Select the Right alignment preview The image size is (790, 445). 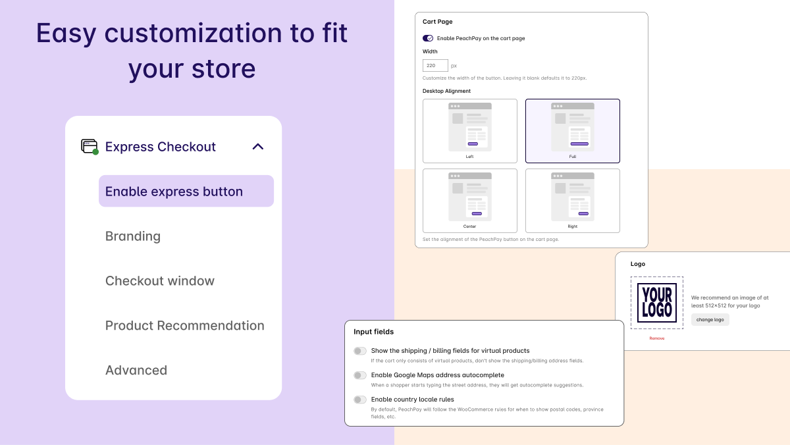[572, 201]
